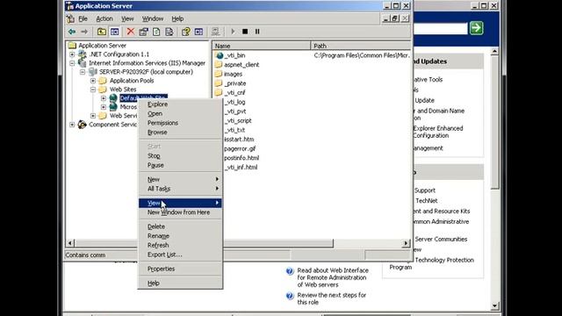562x316 pixels.
Task: Choose New Window from Here
Action: pos(180,212)
